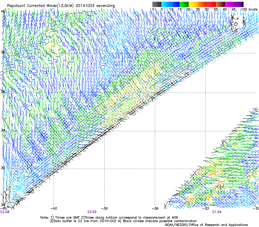
Task: Click the green 15-20 knots legend swatch
Action: (184, 4)
